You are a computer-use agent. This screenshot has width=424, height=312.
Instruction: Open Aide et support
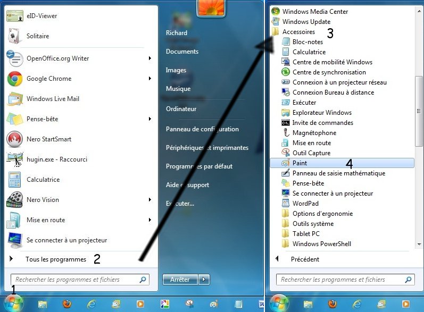[187, 185]
